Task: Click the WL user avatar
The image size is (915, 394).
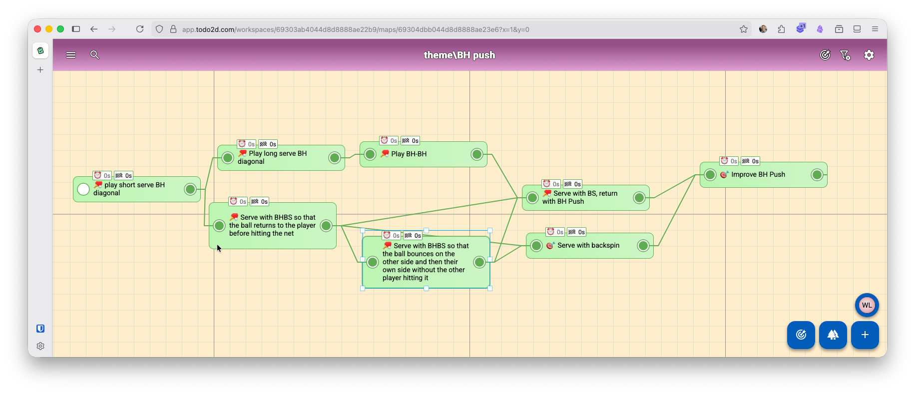Action: coord(867,305)
